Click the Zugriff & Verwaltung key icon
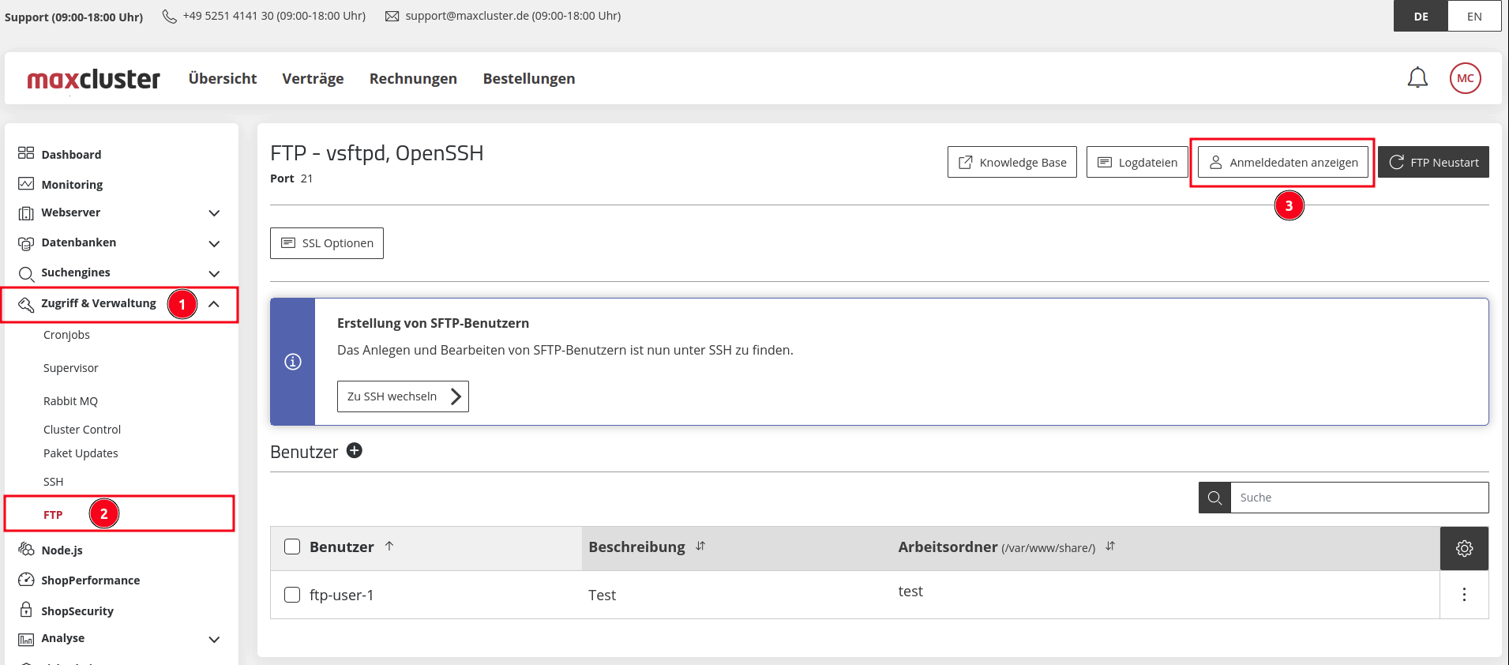 pyautogui.click(x=26, y=304)
